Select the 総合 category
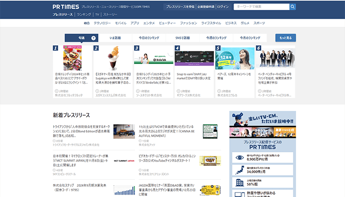The width and height of the screenshot is (345, 197). pos(87,23)
